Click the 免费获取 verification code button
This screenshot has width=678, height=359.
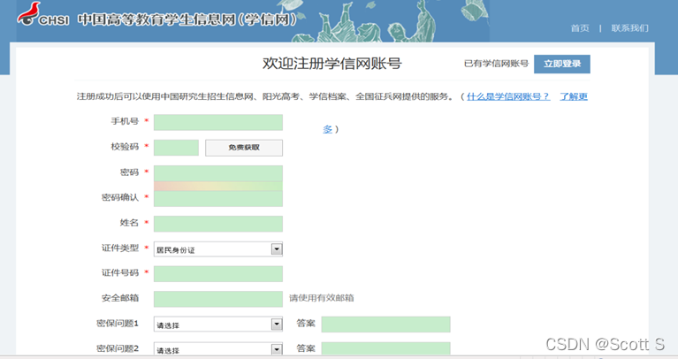244,148
